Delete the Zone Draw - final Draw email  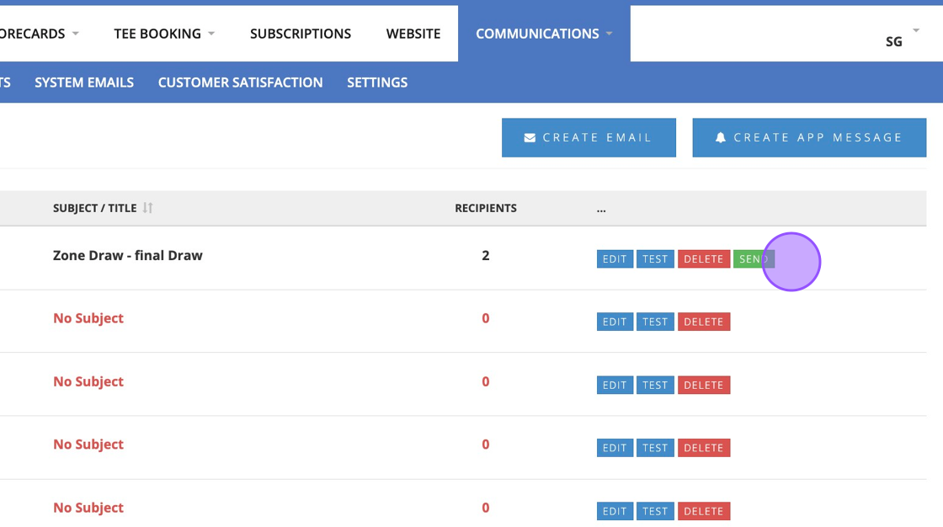pos(703,259)
